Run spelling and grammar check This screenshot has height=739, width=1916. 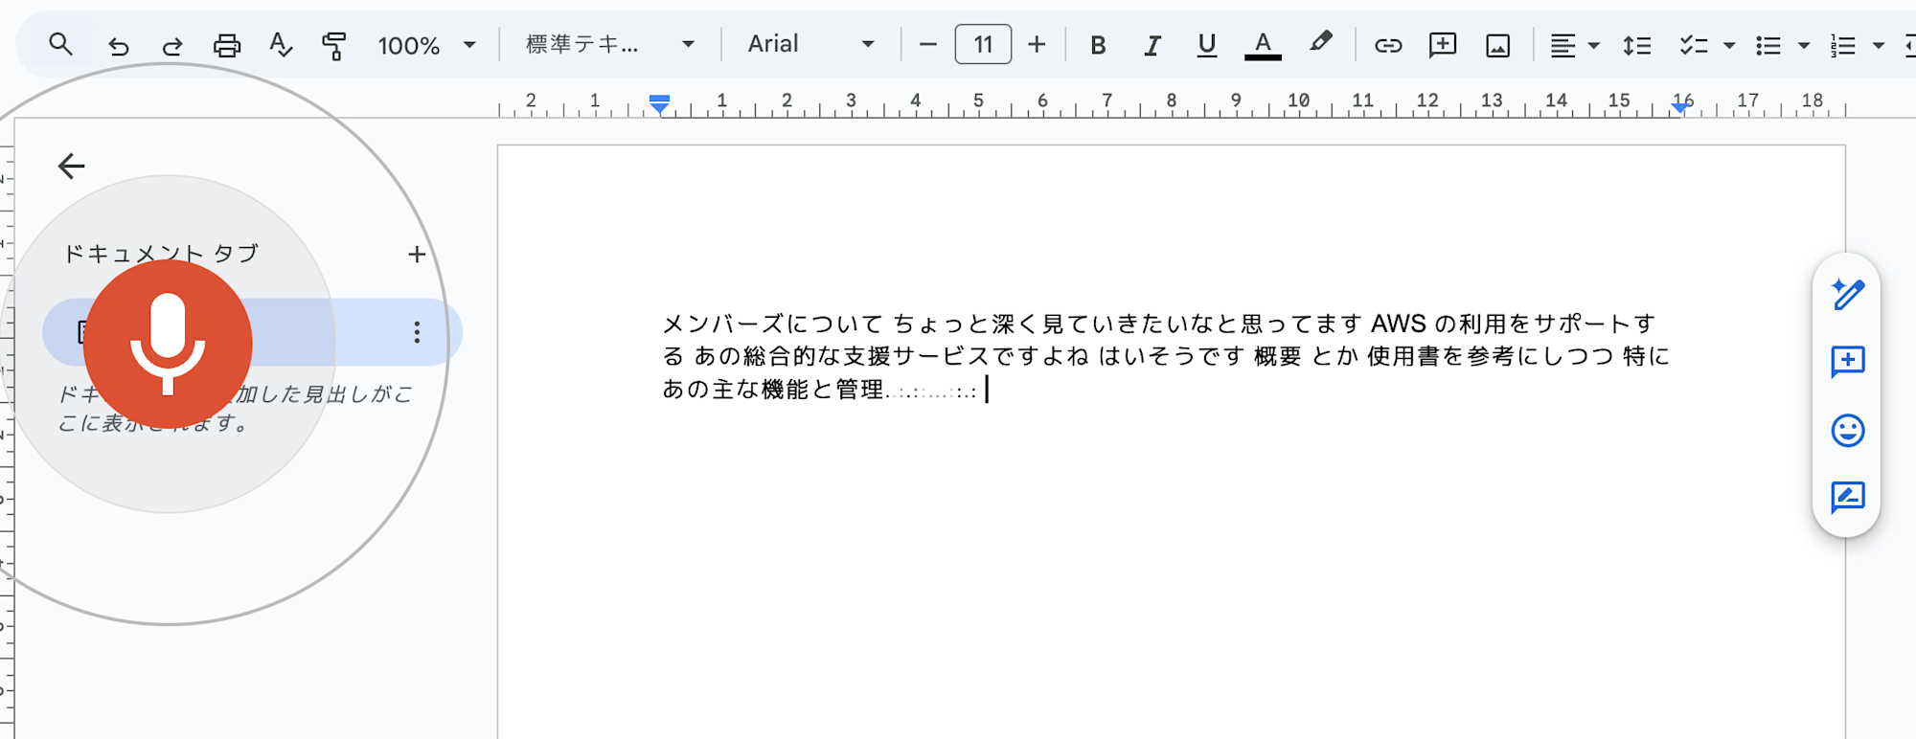[x=281, y=45]
